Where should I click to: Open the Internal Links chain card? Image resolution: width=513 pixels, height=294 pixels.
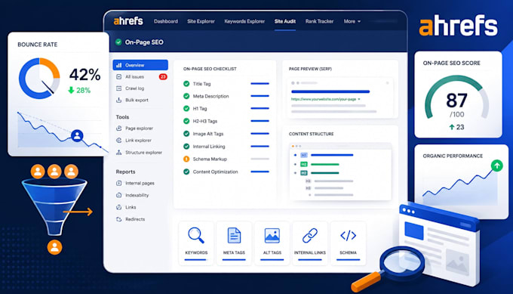point(310,243)
